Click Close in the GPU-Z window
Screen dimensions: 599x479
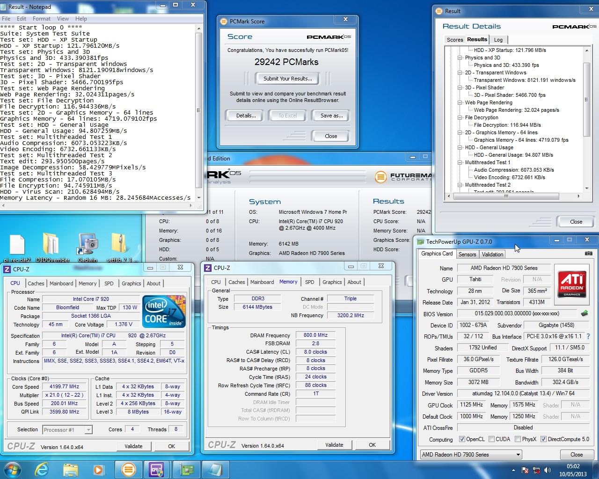coord(577,454)
